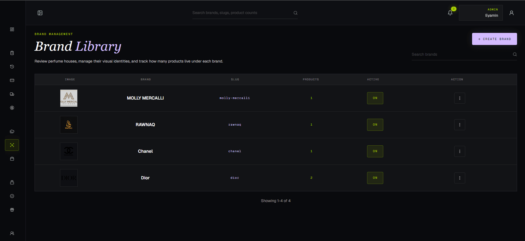Viewport: 525px width, 241px height.
Task: Open the dashboard grid icon in sidebar
Action: [x=12, y=29]
